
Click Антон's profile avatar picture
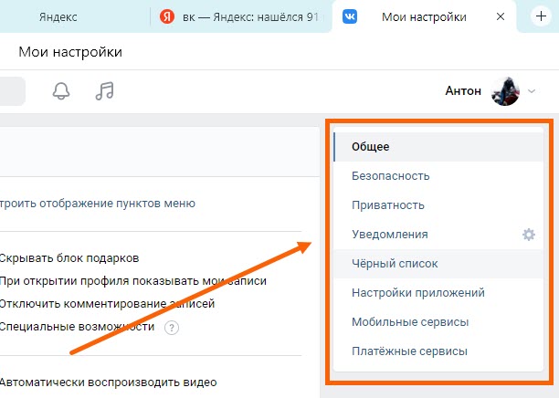505,91
